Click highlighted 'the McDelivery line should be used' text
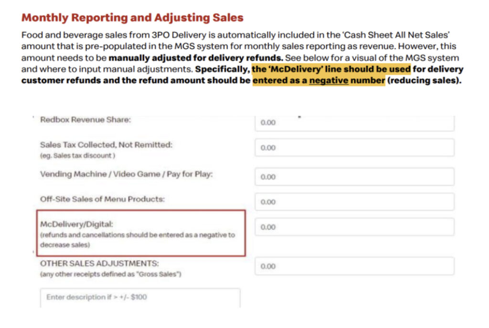489x328 pixels. coord(331,69)
